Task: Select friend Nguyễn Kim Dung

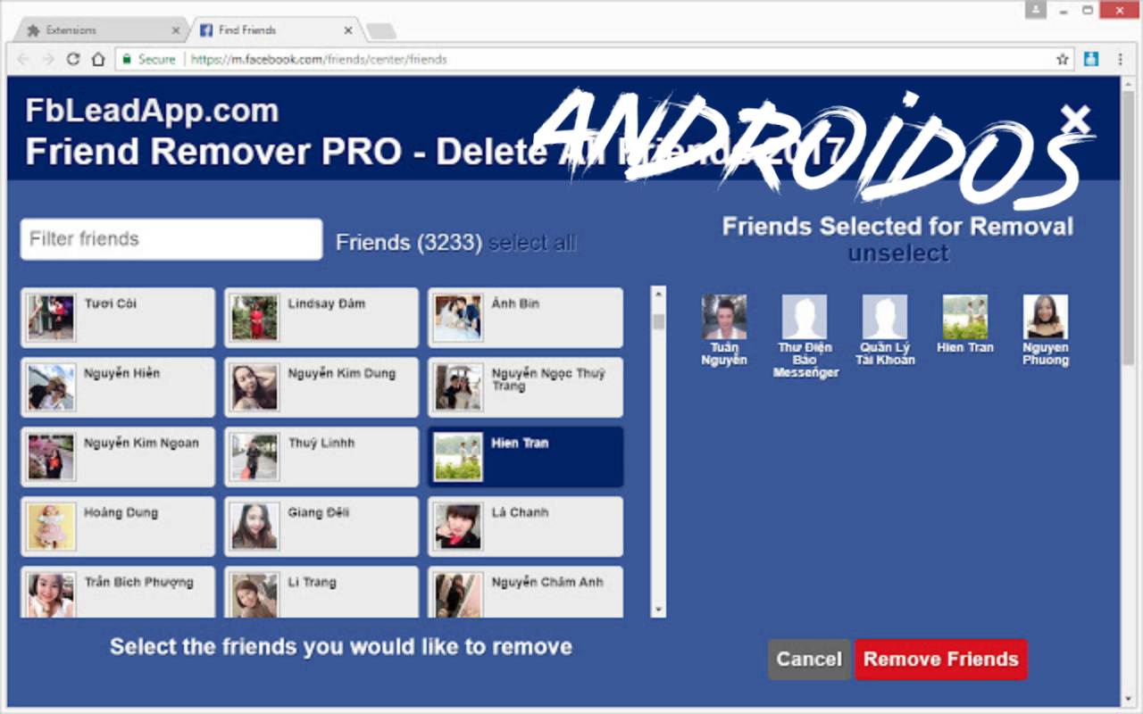Action: point(321,387)
